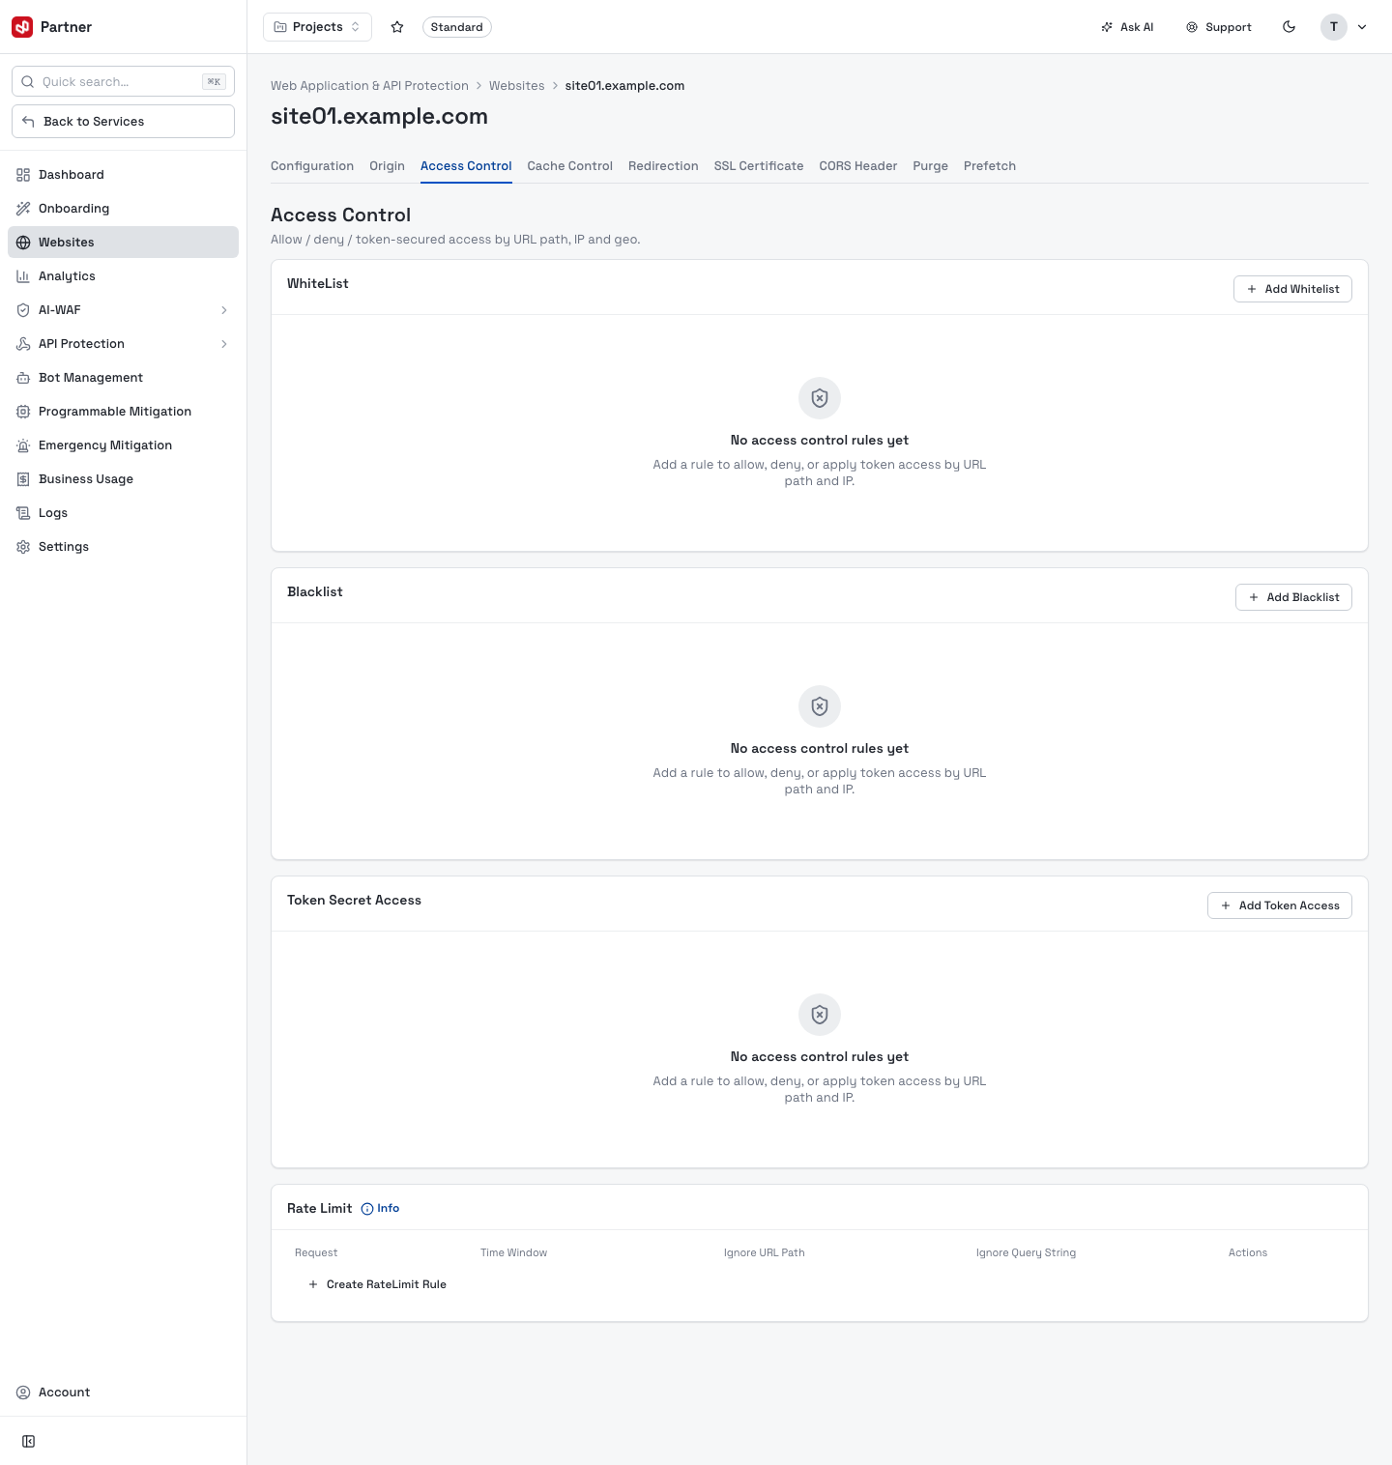The width and height of the screenshot is (1392, 1465).
Task: Click the Back to Services arrow icon
Action: tap(28, 122)
